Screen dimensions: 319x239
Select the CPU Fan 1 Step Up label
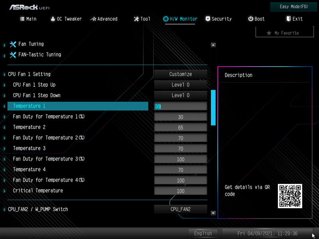[34, 85]
